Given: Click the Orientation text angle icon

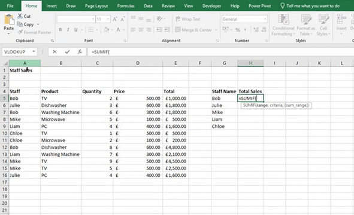Looking at the screenshot, I should [159, 19].
